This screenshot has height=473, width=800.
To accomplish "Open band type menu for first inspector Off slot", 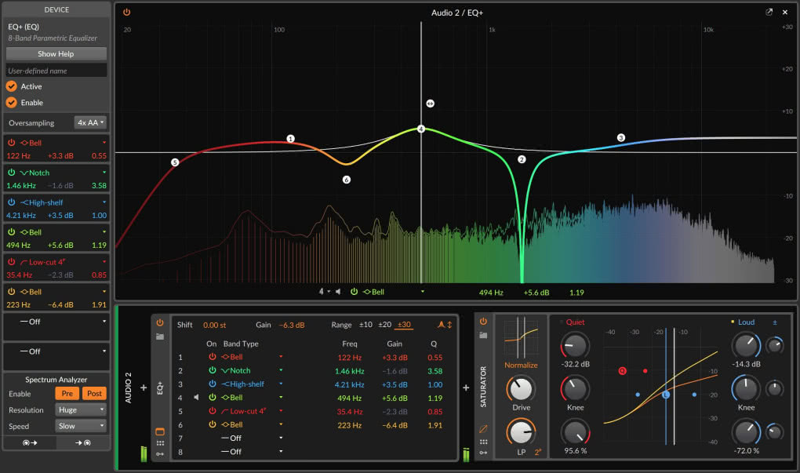I will [104, 322].
